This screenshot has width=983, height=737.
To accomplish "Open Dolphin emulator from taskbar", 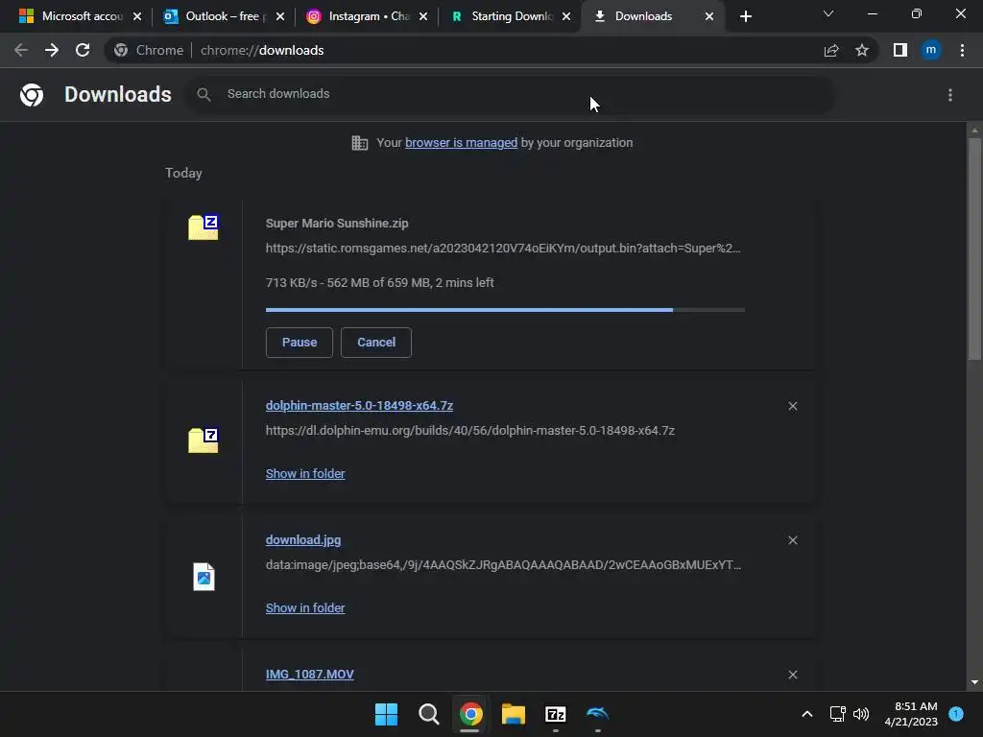I will tap(597, 714).
